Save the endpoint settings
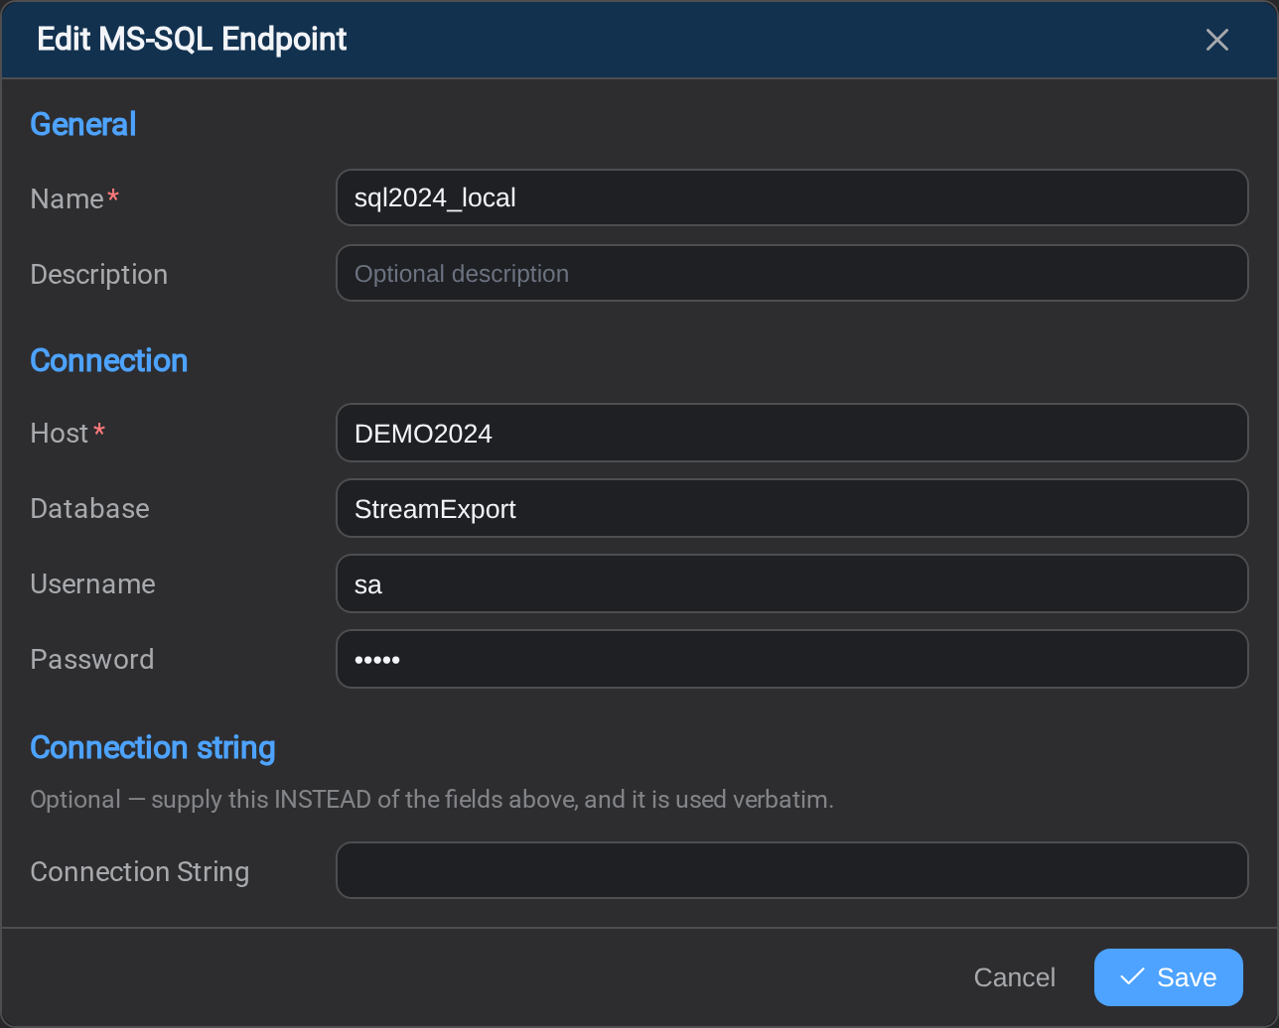 [1168, 977]
